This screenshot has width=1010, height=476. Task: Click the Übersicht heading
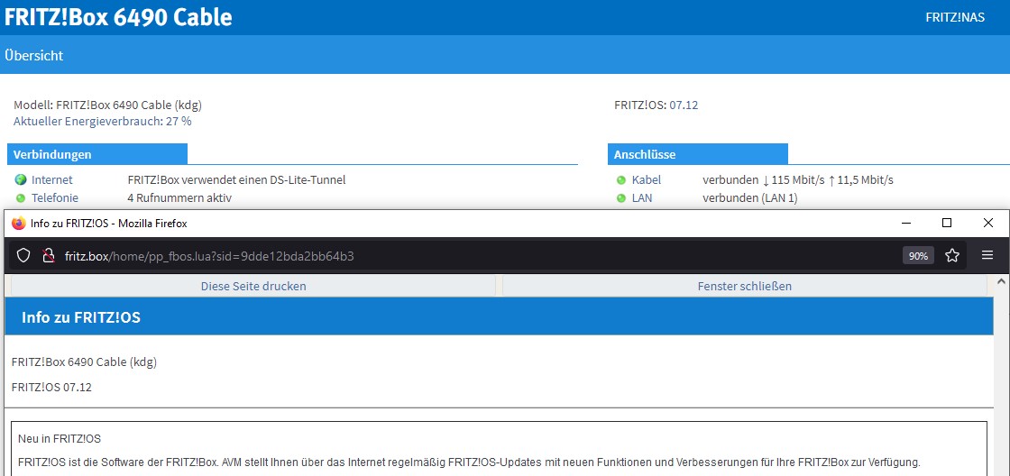pyautogui.click(x=34, y=55)
